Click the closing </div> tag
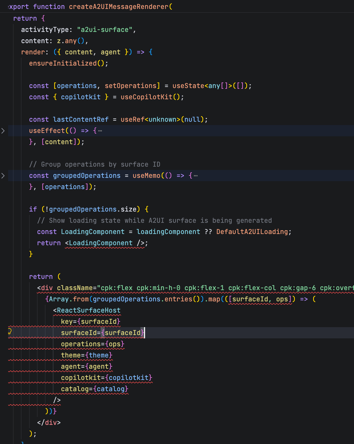Screen dimensions: 354x444 click(49, 423)
